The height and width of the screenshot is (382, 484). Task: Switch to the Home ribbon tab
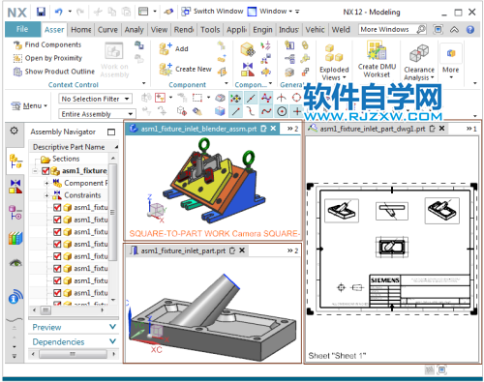click(x=81, y=30)
